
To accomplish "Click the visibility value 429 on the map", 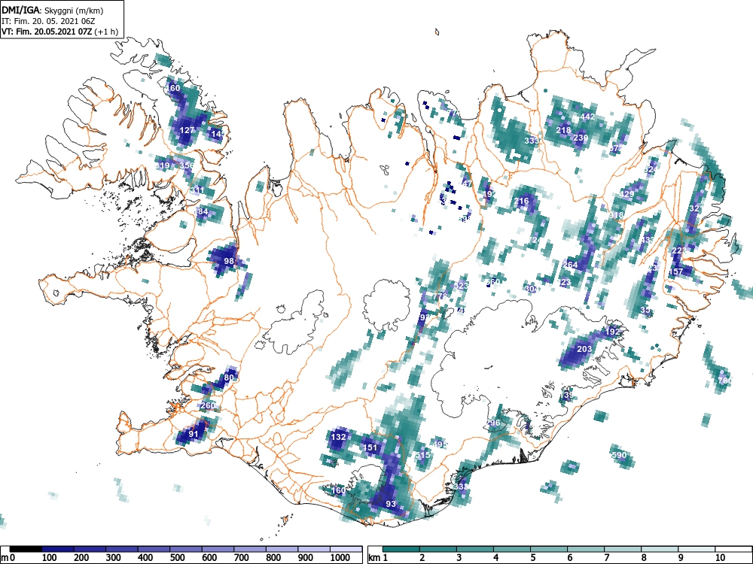I will click(626, 194).
